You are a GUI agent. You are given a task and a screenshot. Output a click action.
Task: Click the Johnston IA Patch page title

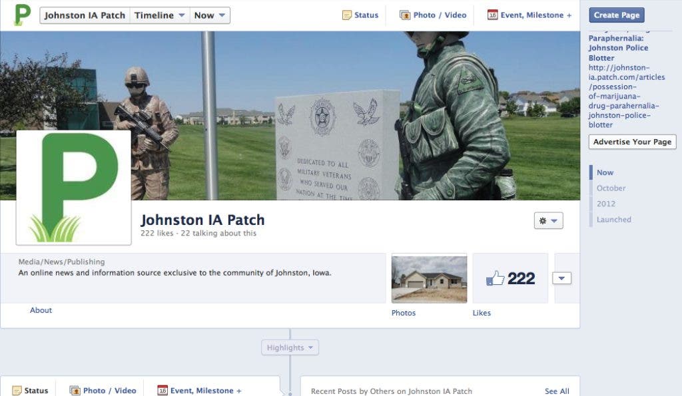pyautogui.click(x=202, y=220)
